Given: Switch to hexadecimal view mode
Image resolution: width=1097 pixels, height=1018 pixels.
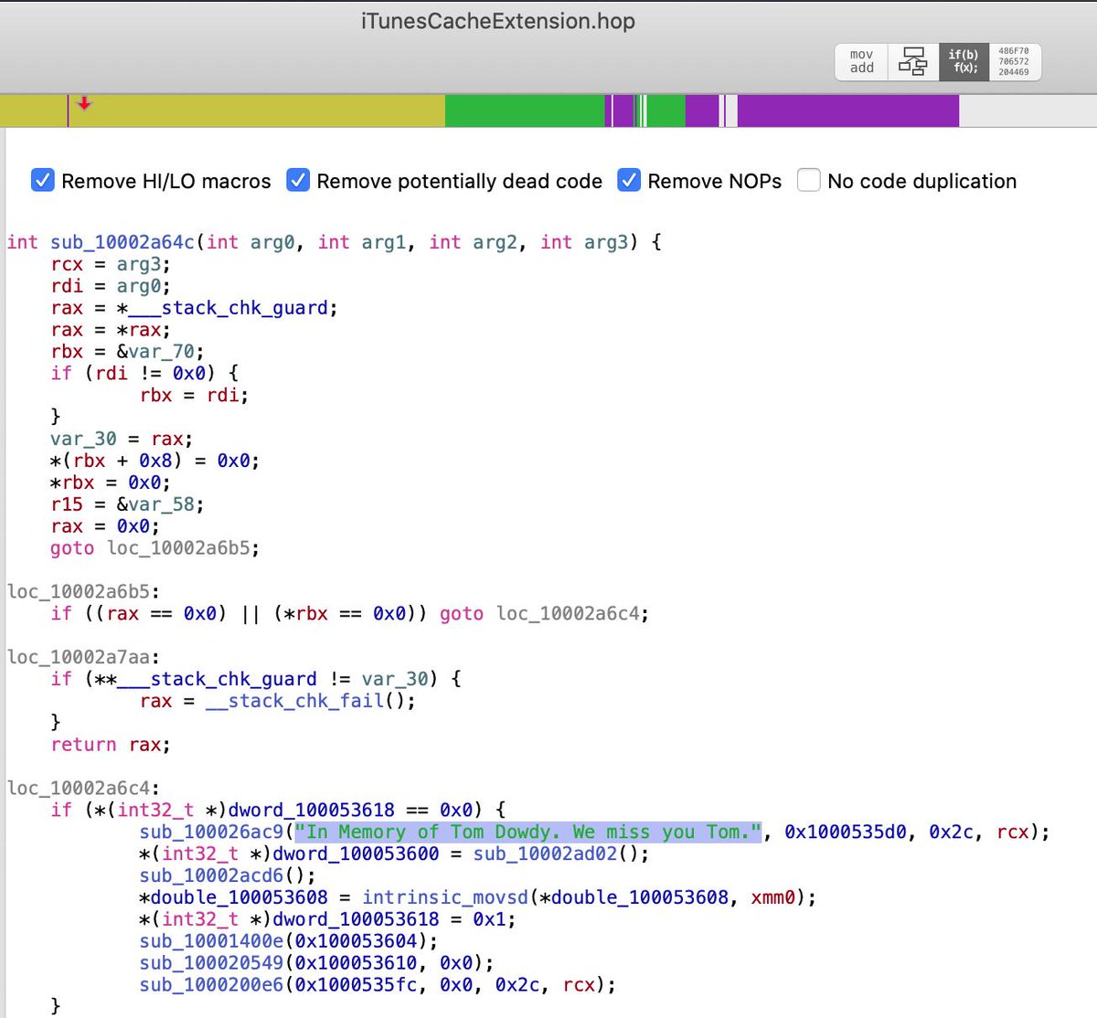Looking at the screenshot, I should tap(1014, 61).
